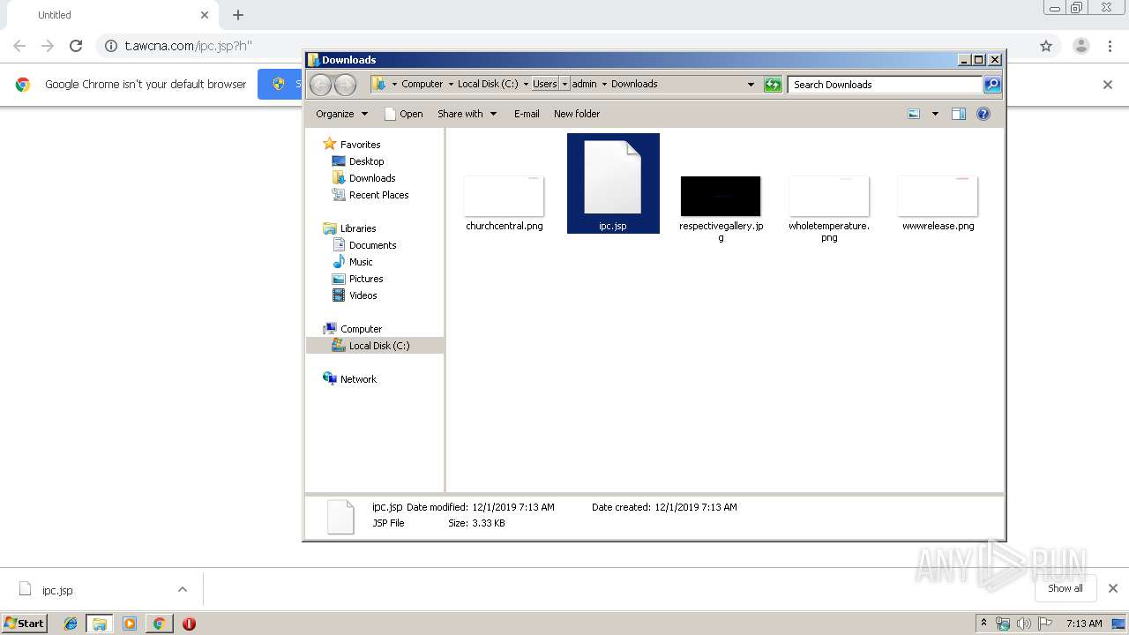Select wholetemperature.png file
This screenshot has height=635, width=1129.
point(829,208)
